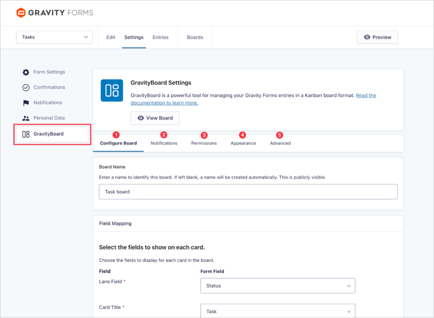The width and height of the screenshot is (434, 318).
Task: Open the documentation link
Action: (x=164, y=102)
